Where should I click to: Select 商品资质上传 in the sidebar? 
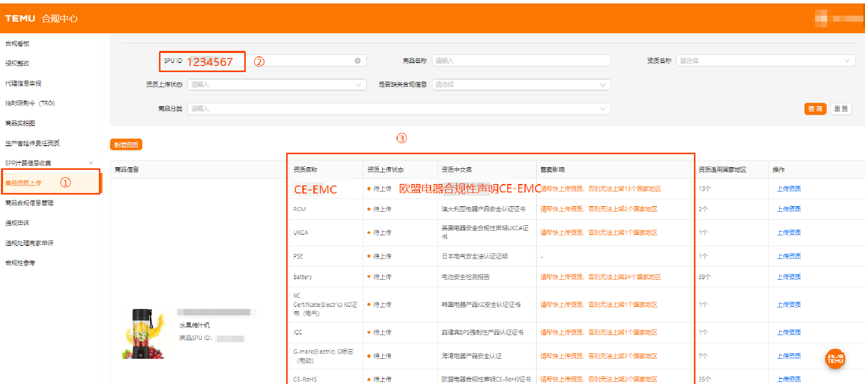point(24,183)
